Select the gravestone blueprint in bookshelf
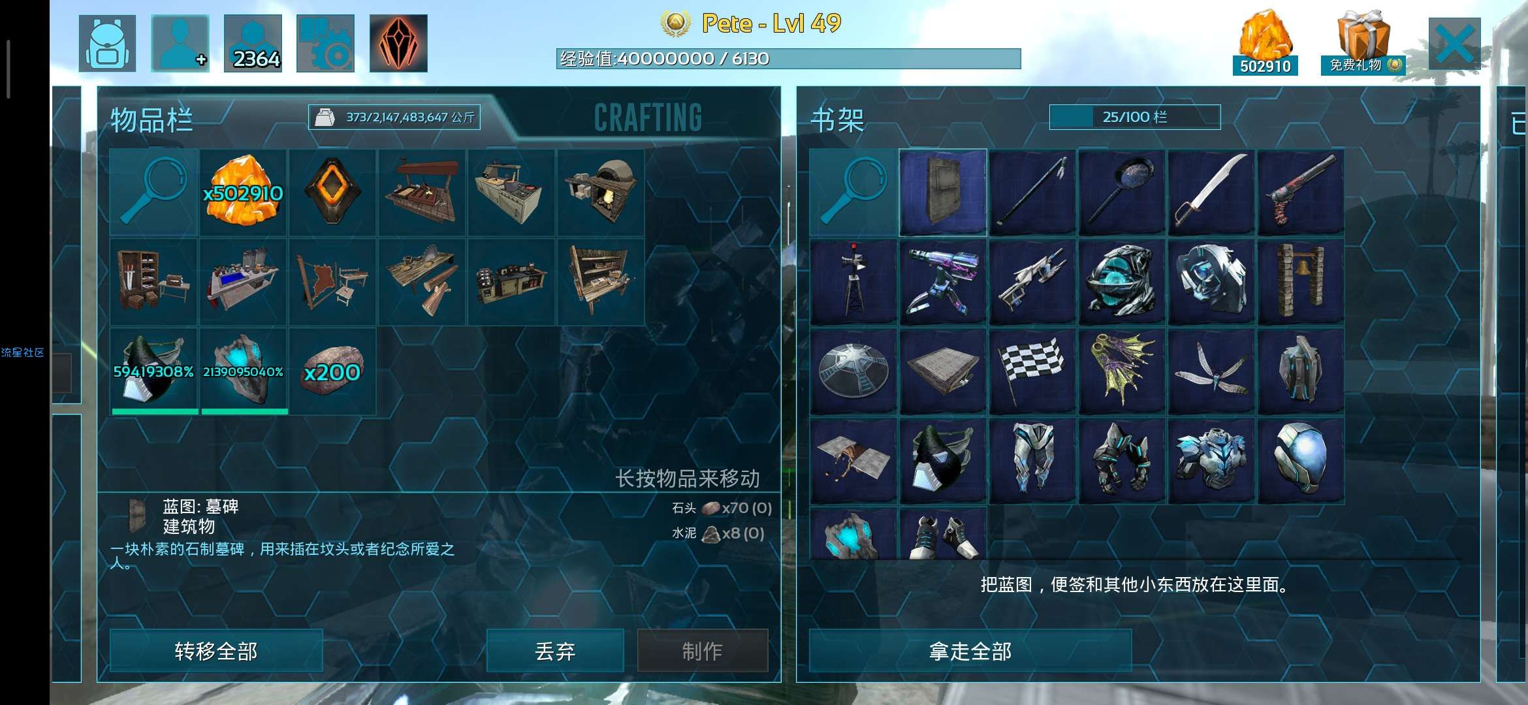The width and height of the screenshot is (1528, 705). tap(943, 193)
